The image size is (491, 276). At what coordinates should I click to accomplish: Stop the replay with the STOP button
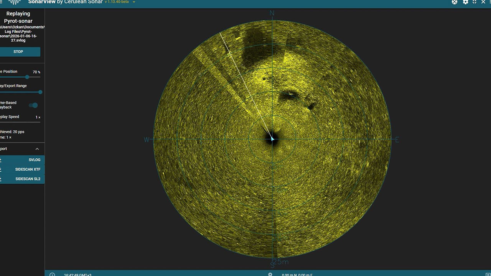(18, 52)
